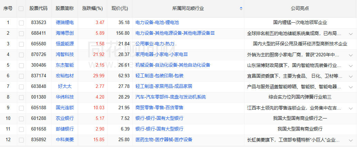Expand the 鸿智科技 highlight description arrow
Screen dimensions: 357x147
pyautogui.click(x=351, y=55)
